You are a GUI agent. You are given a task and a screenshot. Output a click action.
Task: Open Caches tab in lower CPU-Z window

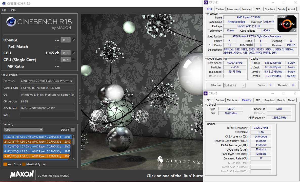(220, 100)
